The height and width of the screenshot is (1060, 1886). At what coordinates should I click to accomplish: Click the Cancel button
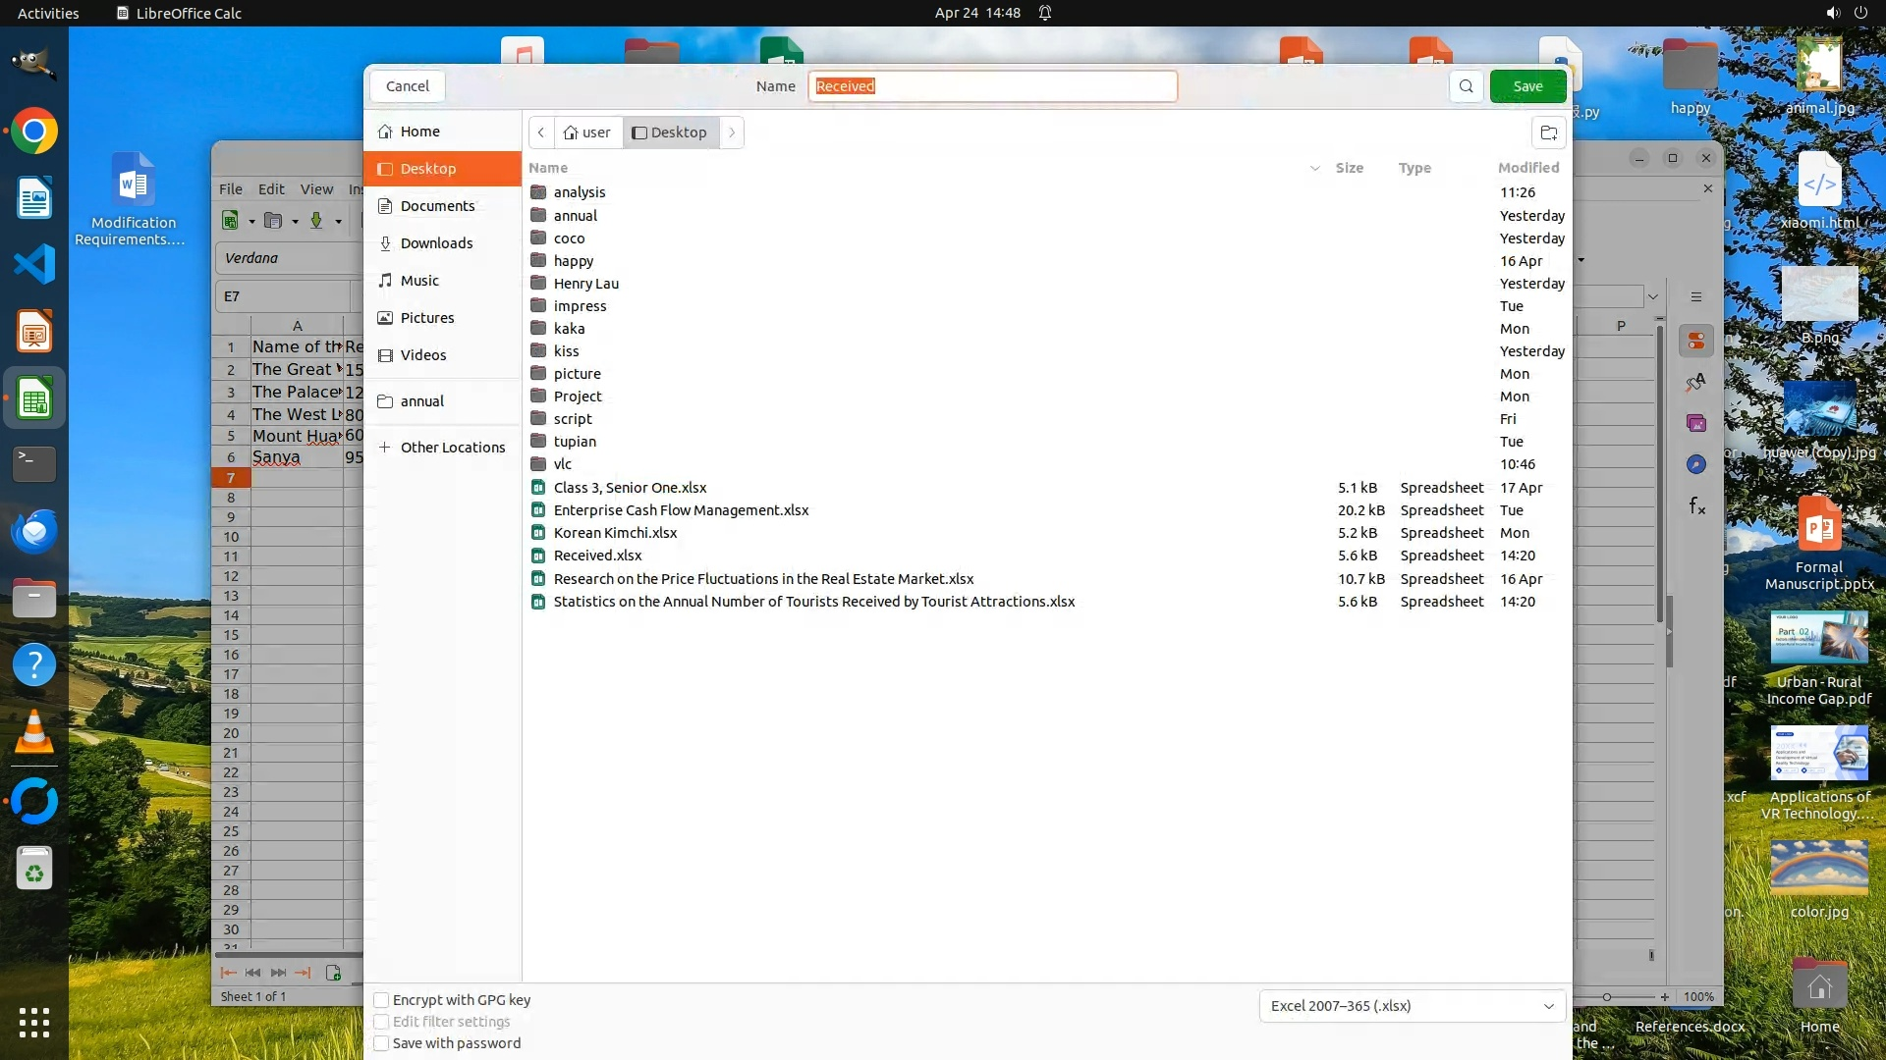(x=407, y=86)
